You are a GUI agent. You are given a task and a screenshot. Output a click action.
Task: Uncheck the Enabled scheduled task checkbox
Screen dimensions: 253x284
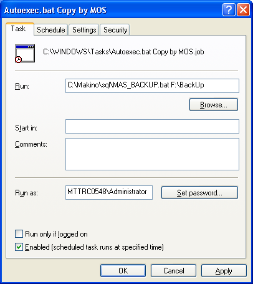pos(19,247)
